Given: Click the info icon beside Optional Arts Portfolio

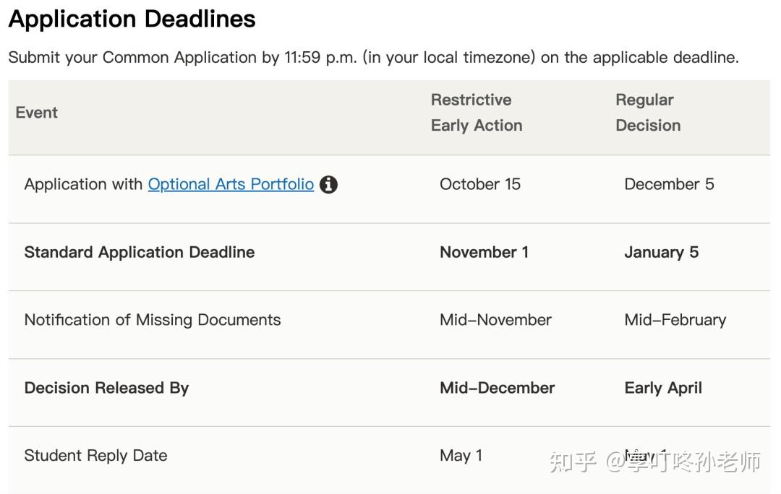Looking at the screenshot, I should pos(328,185).
